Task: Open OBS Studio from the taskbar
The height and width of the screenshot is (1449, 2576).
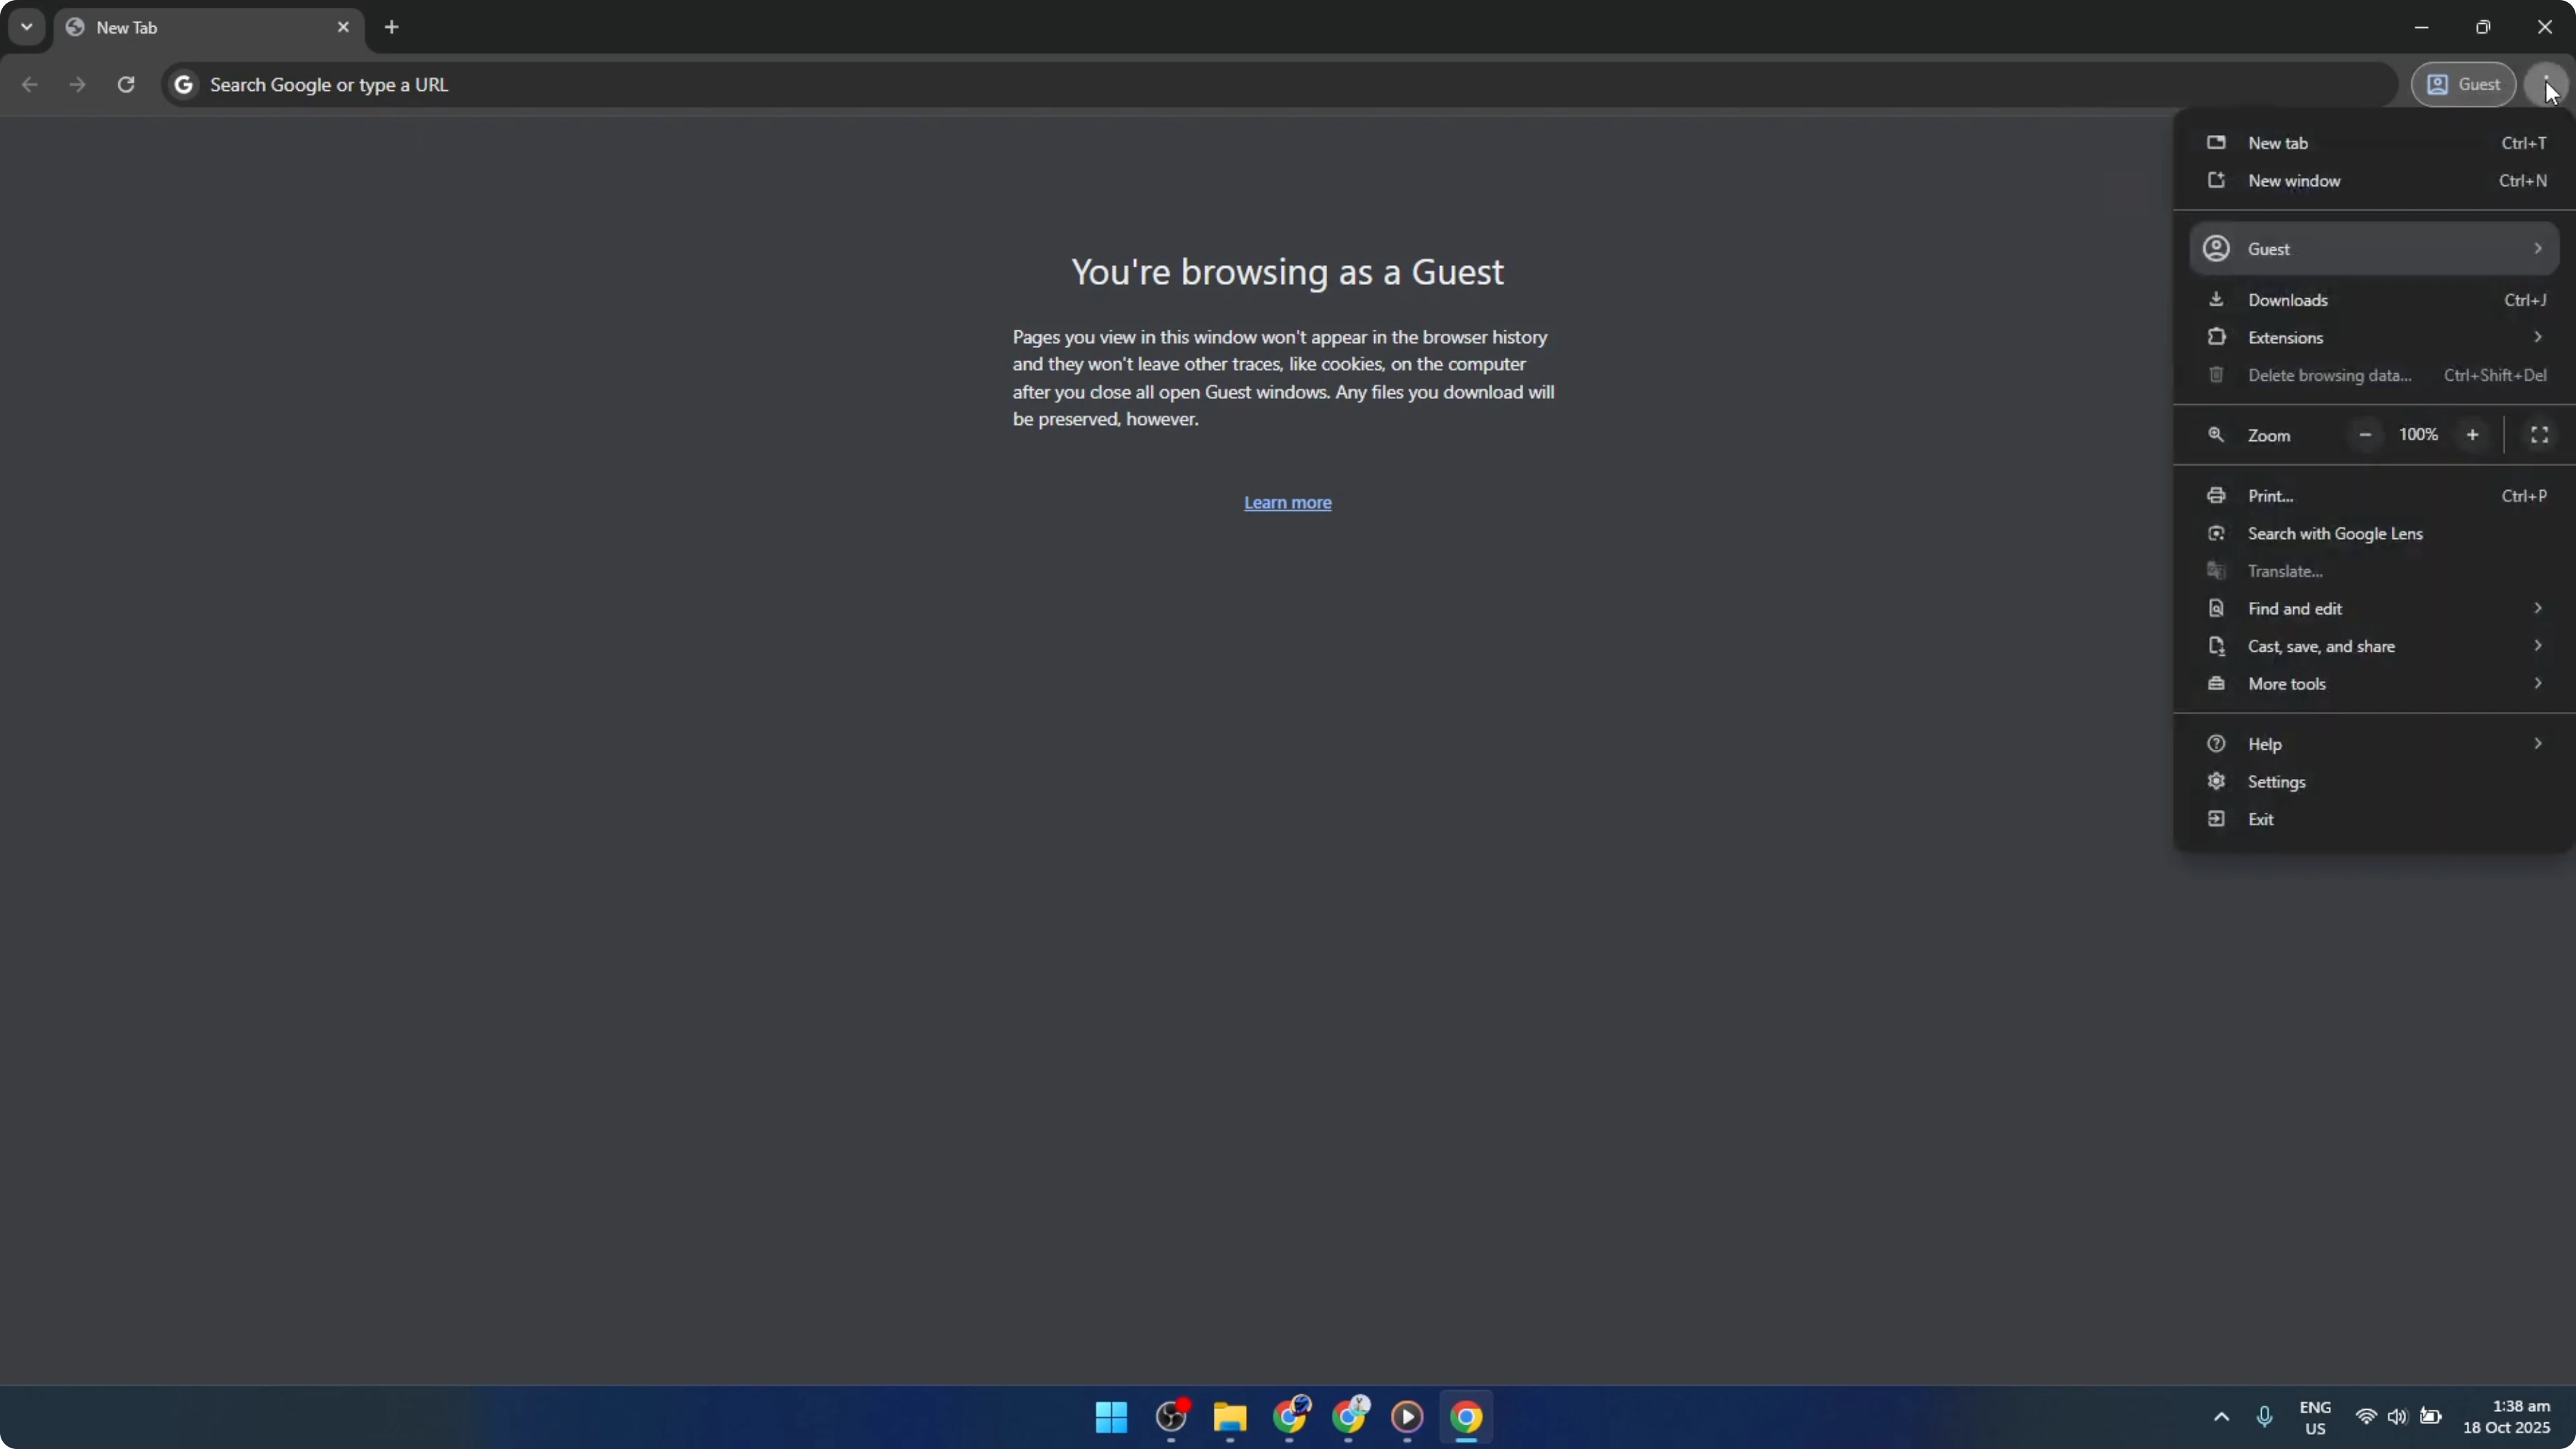Action: point(1171,1418)
